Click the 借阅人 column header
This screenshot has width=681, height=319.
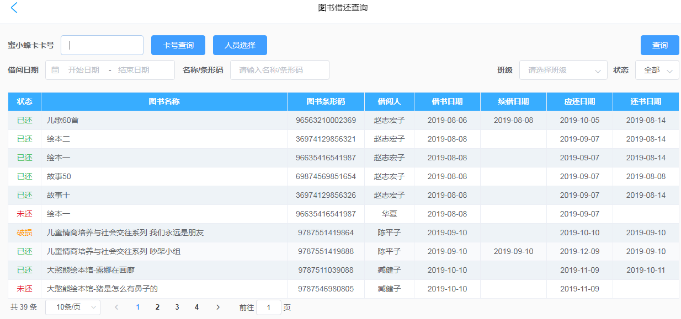(390, 101)
